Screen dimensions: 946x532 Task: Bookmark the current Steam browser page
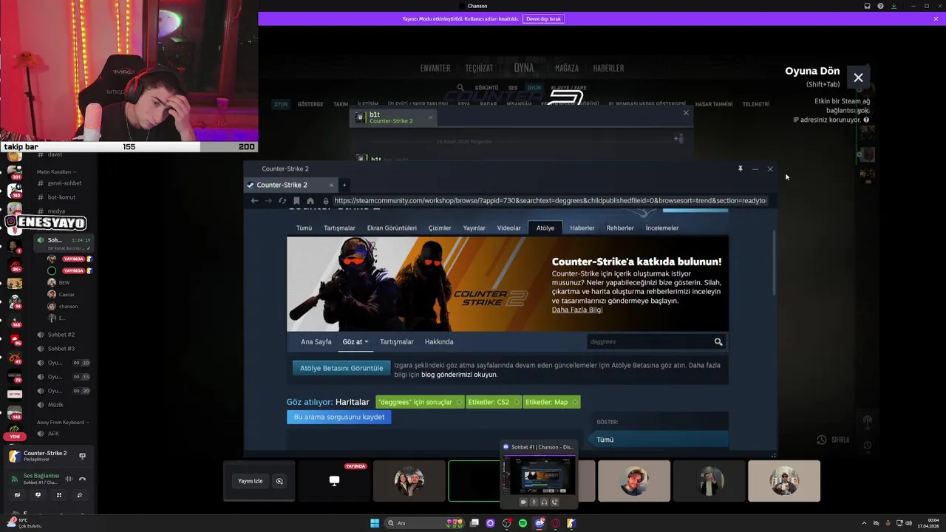click(296, 200)
